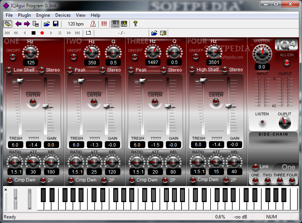Show keyboard with the piano keys icon
302x223 pixels.
click(116, 24)
